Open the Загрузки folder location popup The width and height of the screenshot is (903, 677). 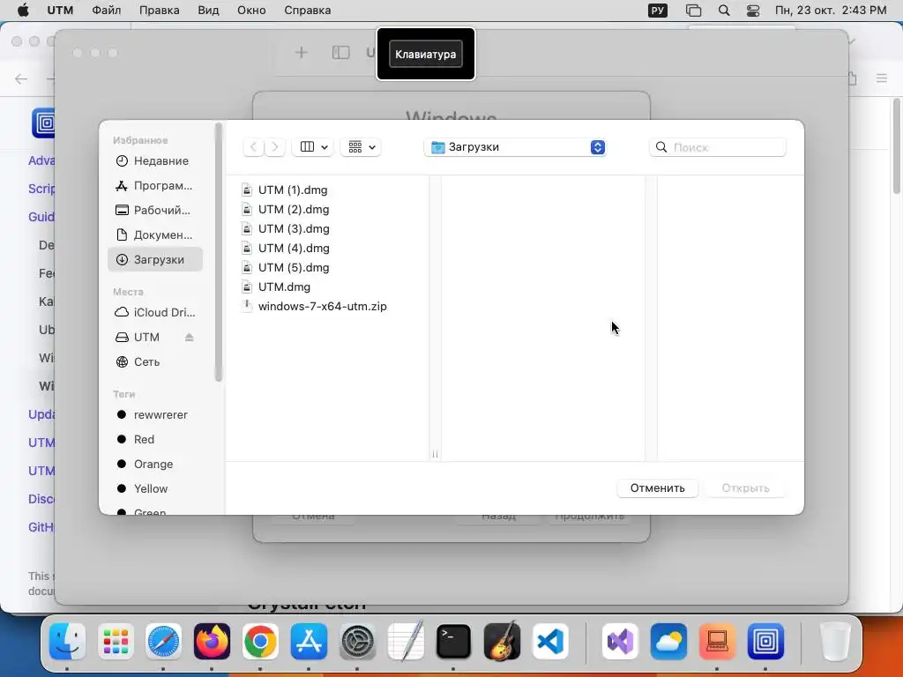click(515, 147)
